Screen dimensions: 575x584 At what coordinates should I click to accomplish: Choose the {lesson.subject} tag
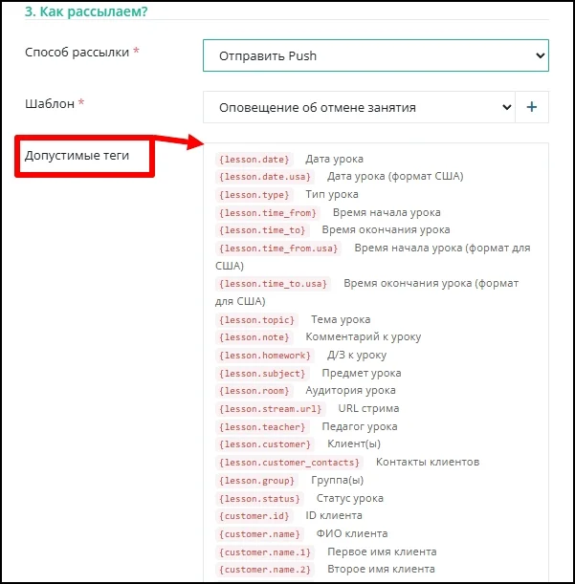tap(262, 373)
